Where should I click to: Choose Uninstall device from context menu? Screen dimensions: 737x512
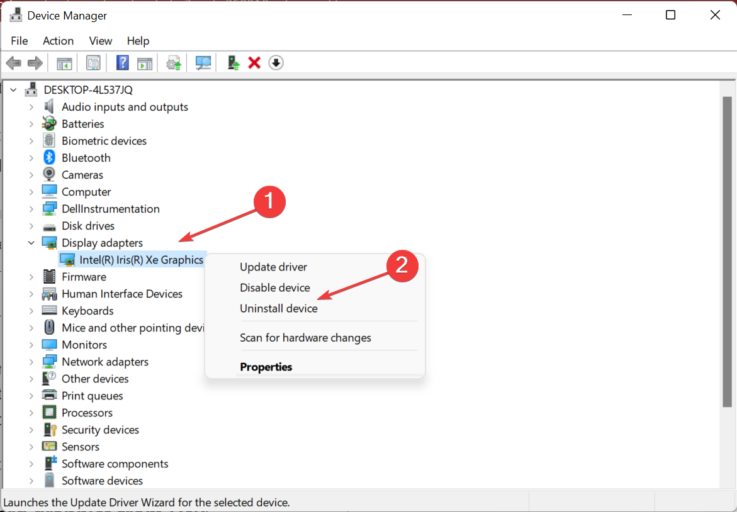[x=279, y=309]
